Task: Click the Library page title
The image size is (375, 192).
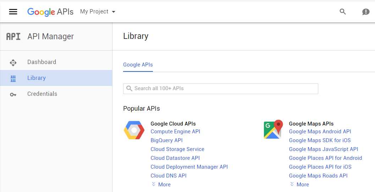Action: 136,36
